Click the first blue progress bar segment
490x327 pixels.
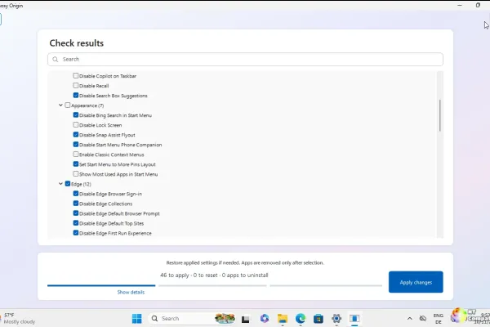click(101, 285)
